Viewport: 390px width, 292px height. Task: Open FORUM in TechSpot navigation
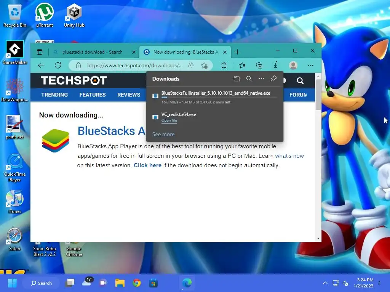[298, 95]
